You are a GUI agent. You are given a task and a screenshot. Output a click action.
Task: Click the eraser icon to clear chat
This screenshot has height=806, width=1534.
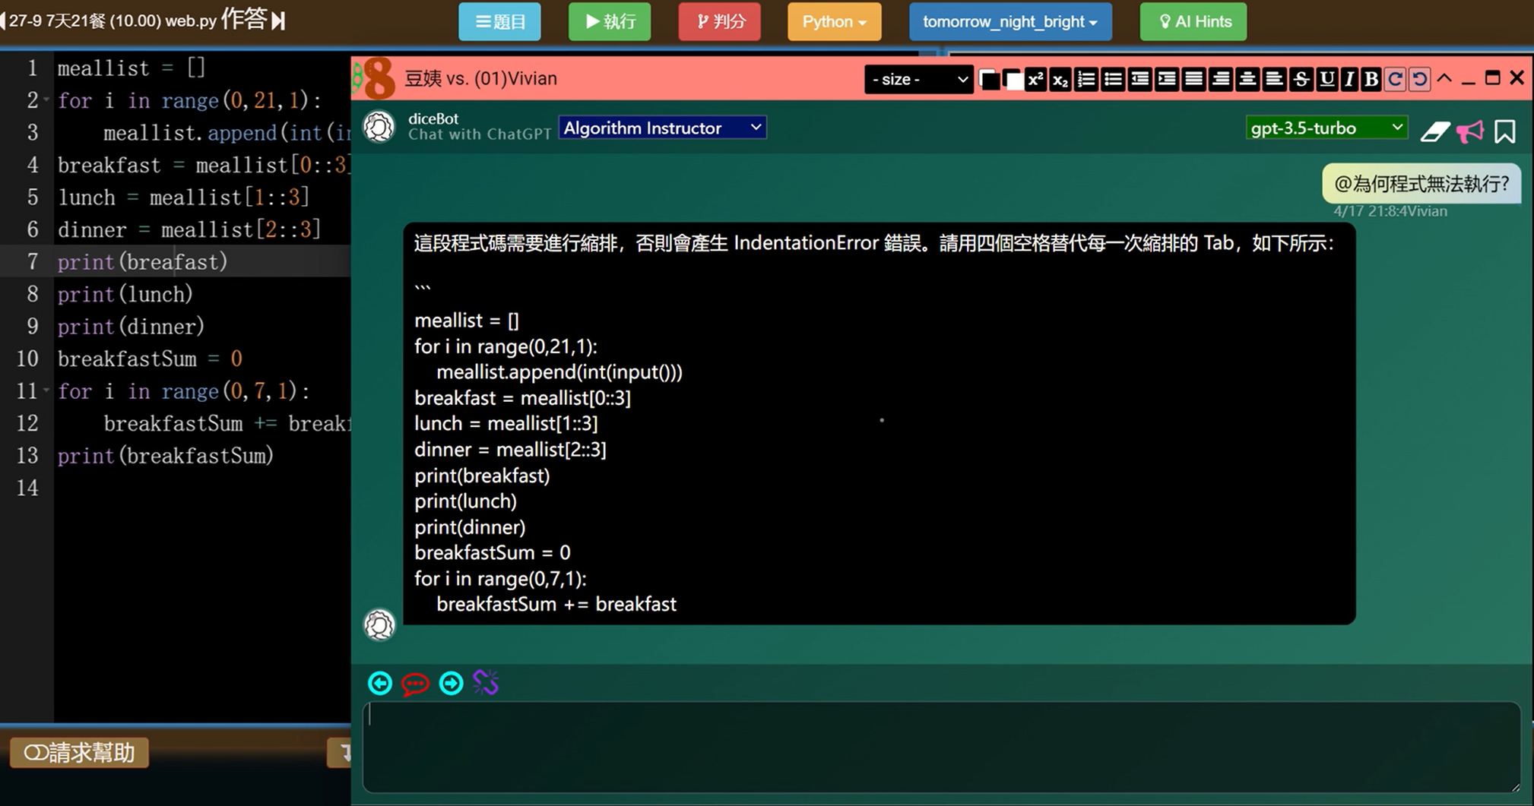pos(1434,131)
